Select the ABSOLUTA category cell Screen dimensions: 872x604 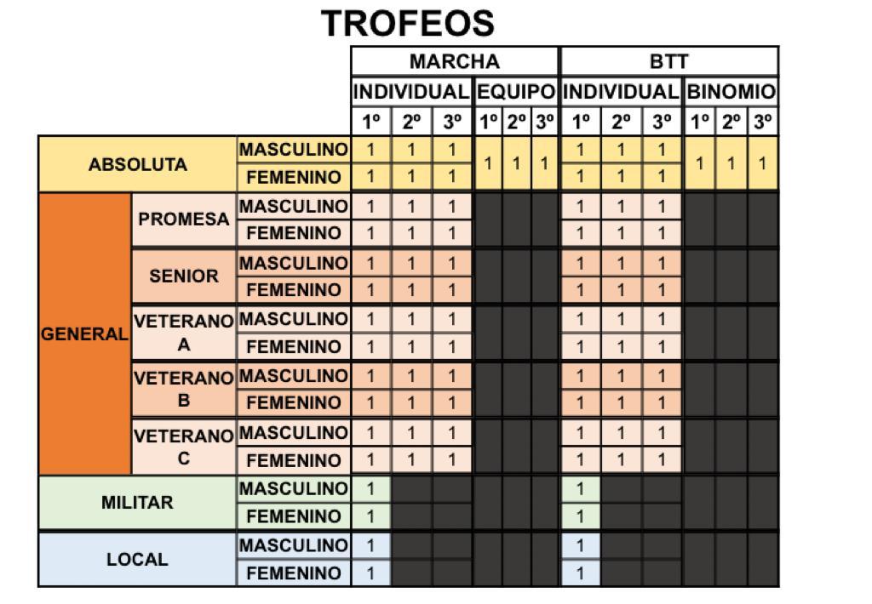click(138, 164)
